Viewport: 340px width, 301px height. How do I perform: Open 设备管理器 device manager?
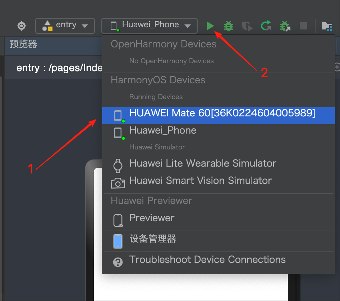[219, 241]
